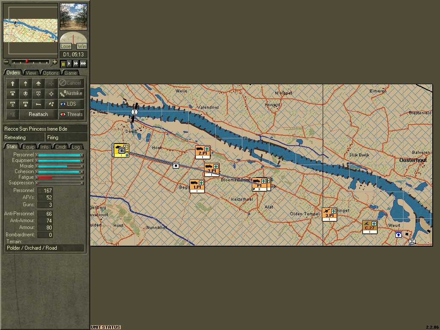Click the Reattach button

click(x=38, y=114)
